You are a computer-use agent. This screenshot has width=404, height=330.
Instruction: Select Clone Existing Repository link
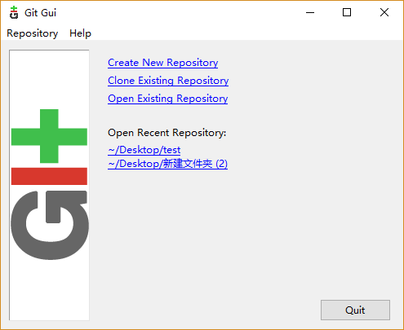(168, 81)
